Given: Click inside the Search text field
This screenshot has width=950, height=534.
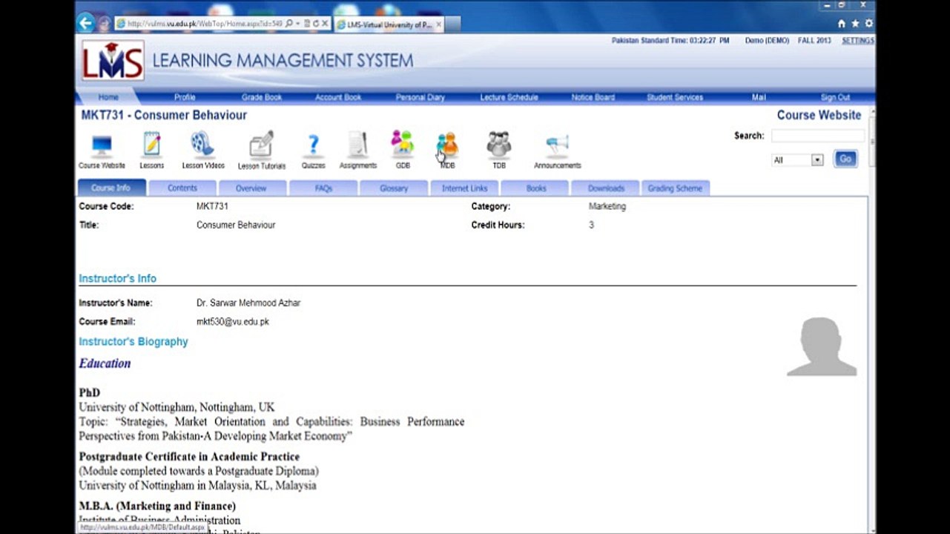Looking at the screenshot, I should (x=817, y=136).
